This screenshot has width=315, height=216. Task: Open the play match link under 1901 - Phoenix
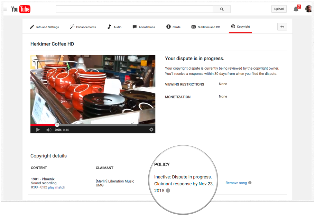[56, 187]
